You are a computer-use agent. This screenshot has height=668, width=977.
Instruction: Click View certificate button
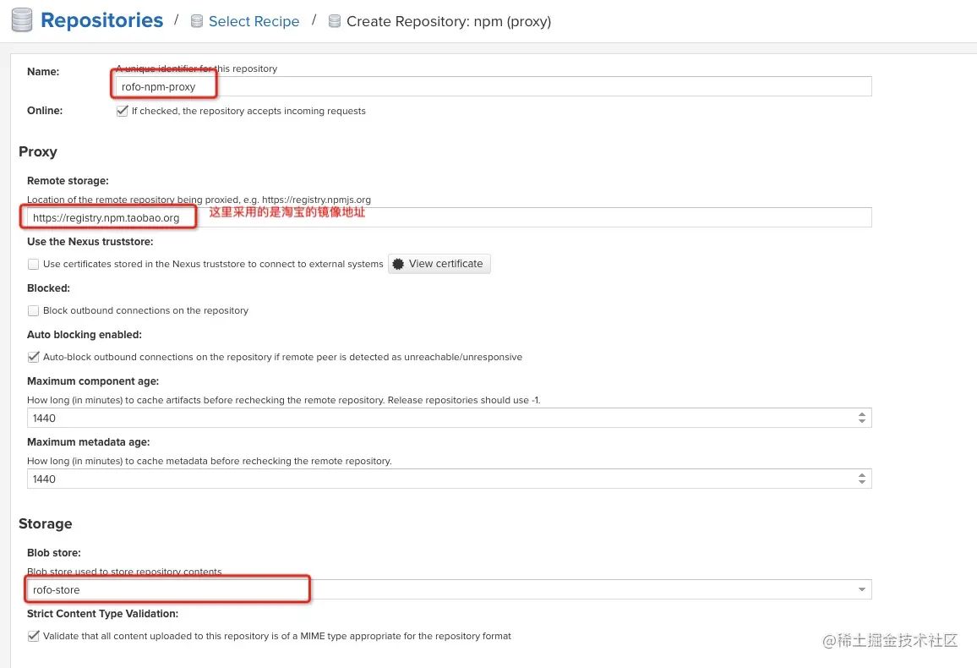[439, 264]
